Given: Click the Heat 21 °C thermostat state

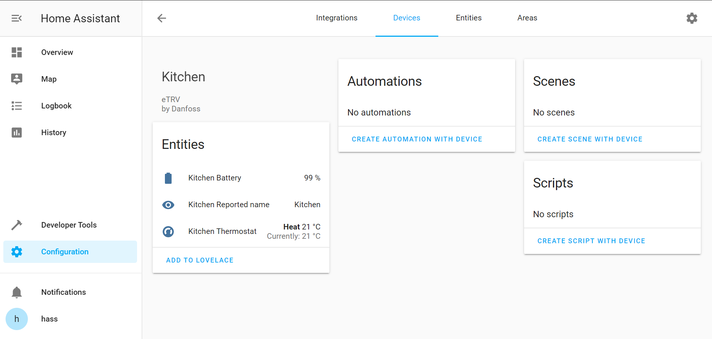Looking at the screenshot, I should tap(302, 227).
